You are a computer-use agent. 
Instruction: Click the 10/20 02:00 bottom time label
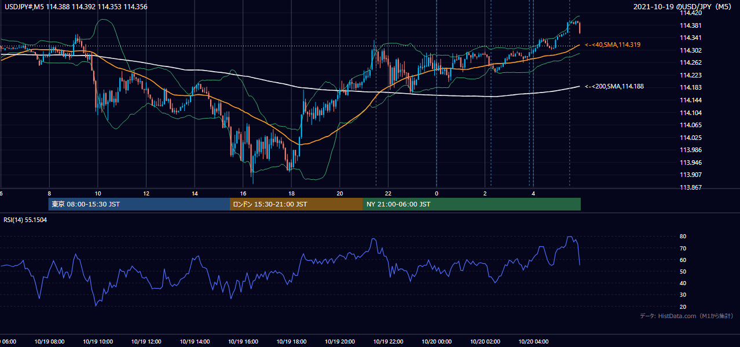pos(485,342)
